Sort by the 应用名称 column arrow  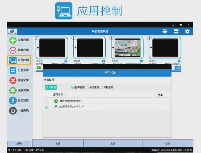65,95
